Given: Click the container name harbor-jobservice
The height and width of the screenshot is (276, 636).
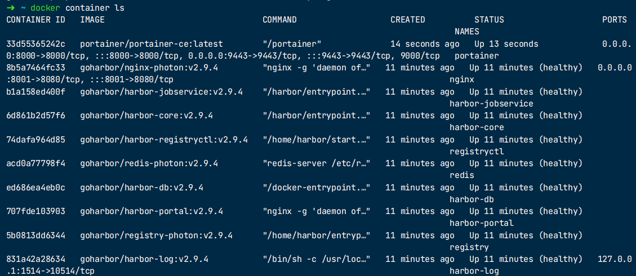Looking at the screenshot, I should pyautogui.click(x=491, y=104).
